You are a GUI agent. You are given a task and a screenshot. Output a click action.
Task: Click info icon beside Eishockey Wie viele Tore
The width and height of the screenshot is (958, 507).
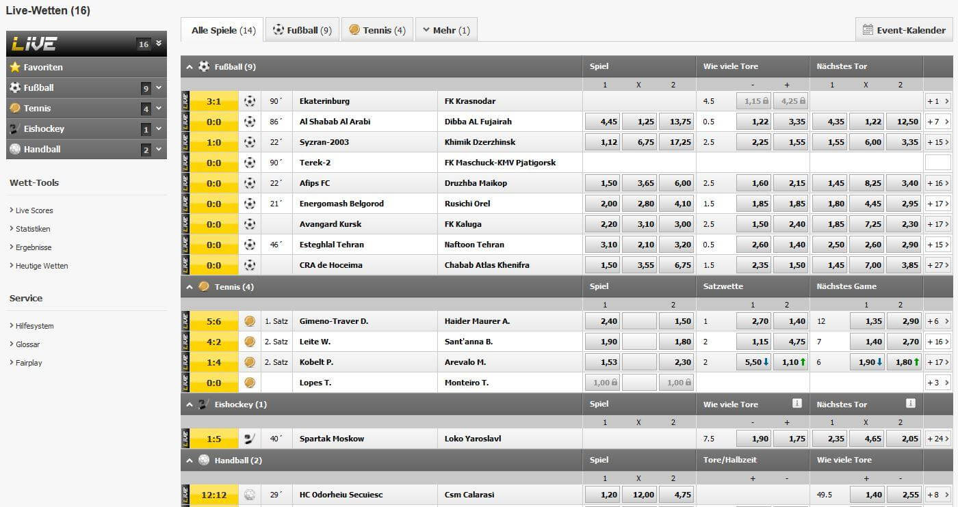point(797,404)
